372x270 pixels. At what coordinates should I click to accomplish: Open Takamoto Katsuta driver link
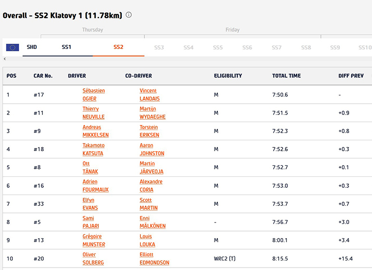point(93,149)
